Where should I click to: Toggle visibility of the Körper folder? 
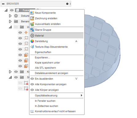[x=16, y=72]
